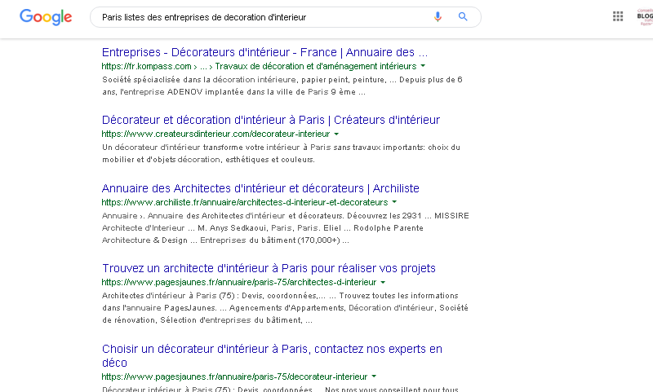Expand dropdown arrow beside createursdinterieur.com URL
Viewport: 653px width, 392px height.
[x=336, y=134]
